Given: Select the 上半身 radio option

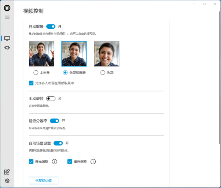Looking at the screenshot, I should 36,73.
